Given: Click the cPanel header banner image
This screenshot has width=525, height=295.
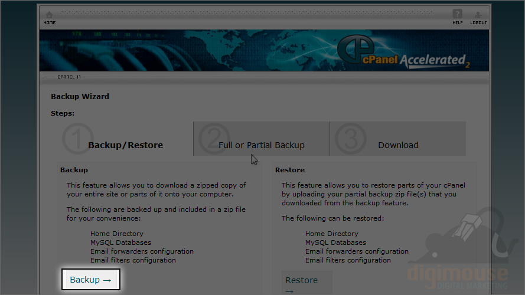Looking at the screenshot, I should [264, 51].
